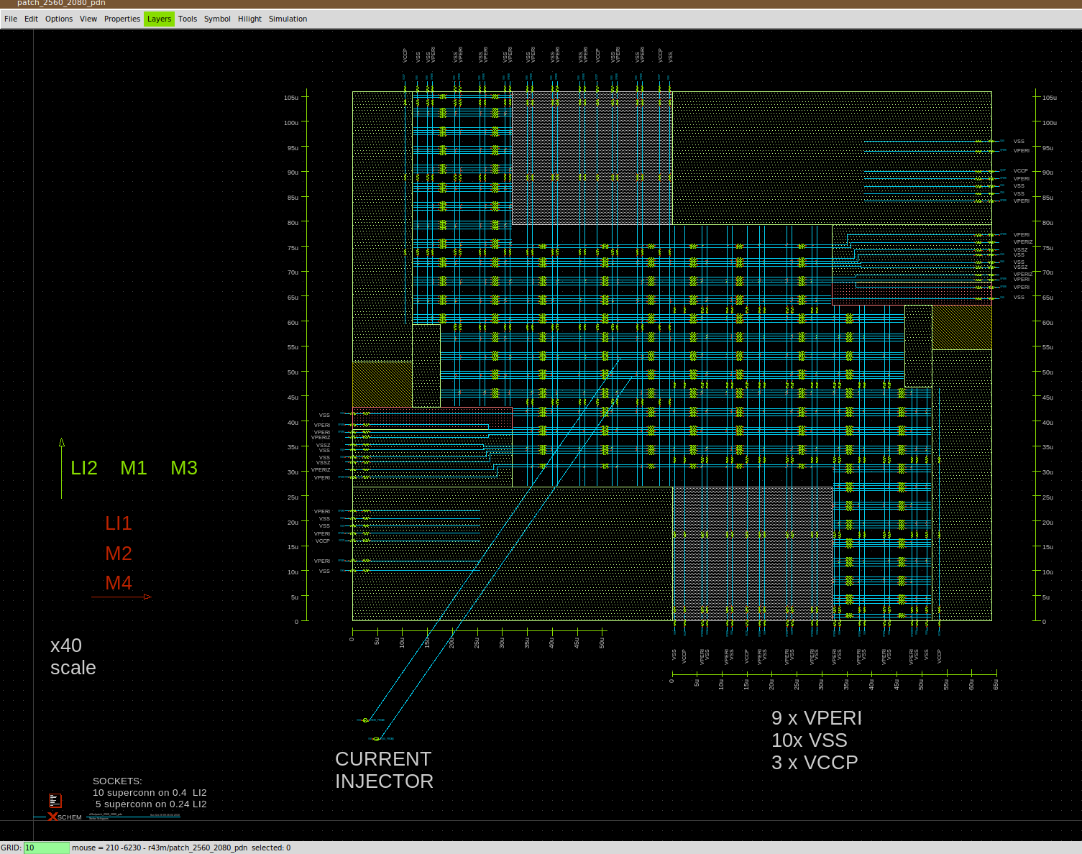Open the File menu
The width and height of the screenshot is (1082, 854).
point(11,19)
